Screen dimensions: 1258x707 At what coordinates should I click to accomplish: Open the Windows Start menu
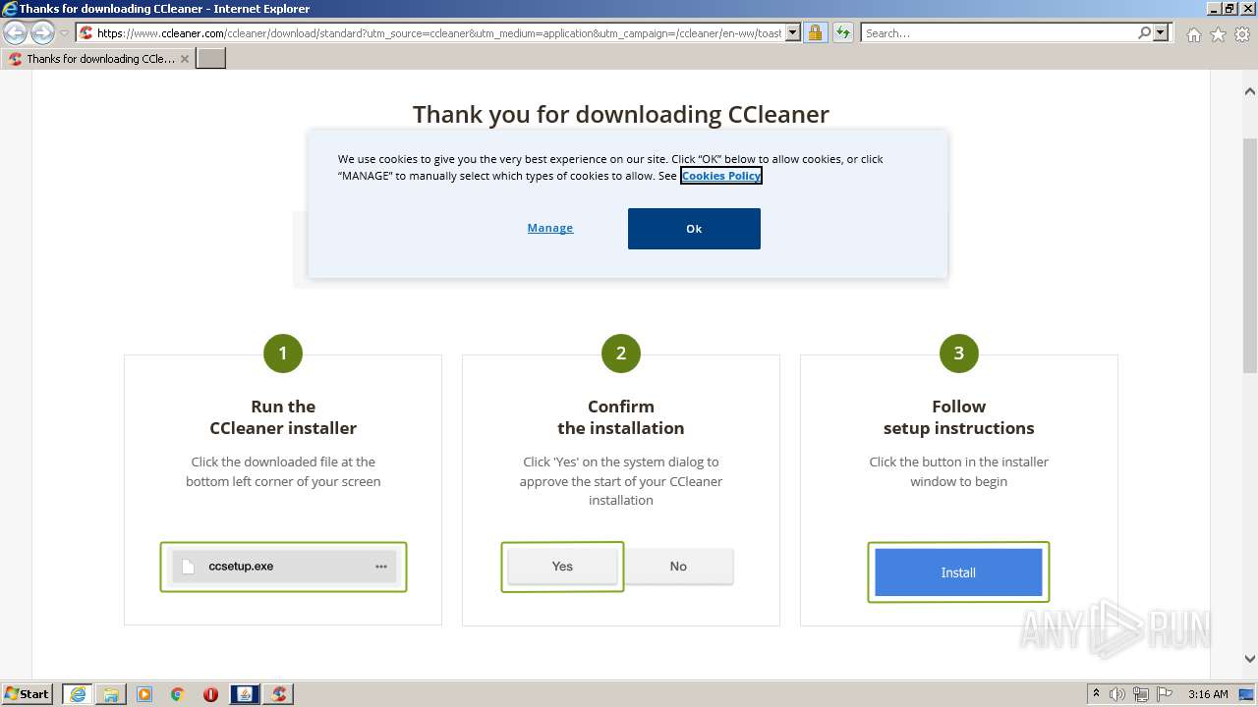coord(28,694)
